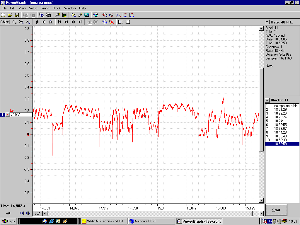
Task: Click the New file toolbar icon
Action: tap(3, 15)
